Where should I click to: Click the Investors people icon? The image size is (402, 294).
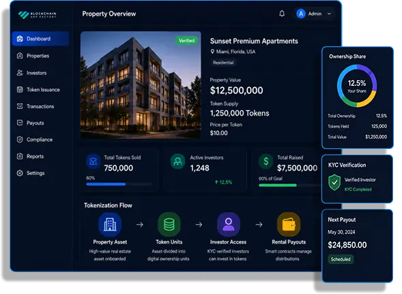20,73
